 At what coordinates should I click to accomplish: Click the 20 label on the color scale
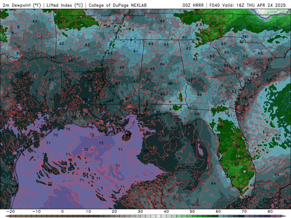[114, 211]
